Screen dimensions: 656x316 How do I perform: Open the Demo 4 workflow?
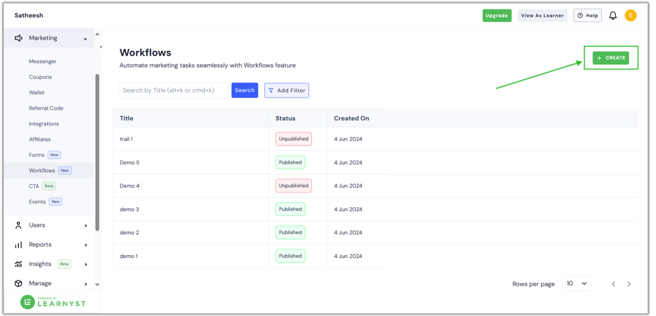130,186
